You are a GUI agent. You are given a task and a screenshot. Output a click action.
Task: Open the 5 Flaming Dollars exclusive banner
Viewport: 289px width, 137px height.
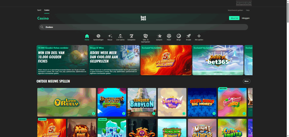pyautogui.click(x=166, y=60)
